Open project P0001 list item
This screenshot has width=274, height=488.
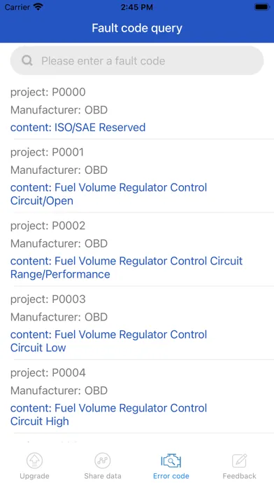pyautogui.click(x=137, y=176)
